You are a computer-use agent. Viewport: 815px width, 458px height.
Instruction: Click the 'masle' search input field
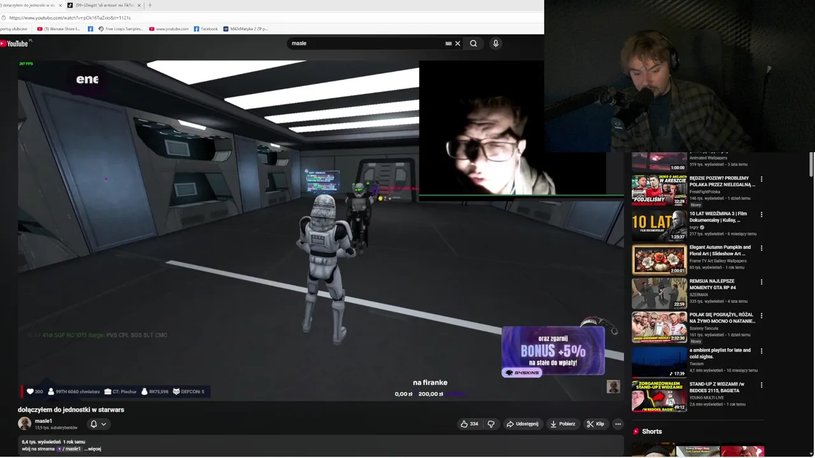pos(366,43)
